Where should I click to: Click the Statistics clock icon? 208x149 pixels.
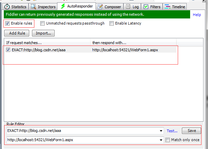click(7, 6)
